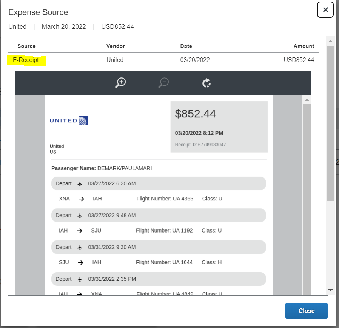Click the Depart 03/27/2022 6:30 AM row

[x=159, y=183]
